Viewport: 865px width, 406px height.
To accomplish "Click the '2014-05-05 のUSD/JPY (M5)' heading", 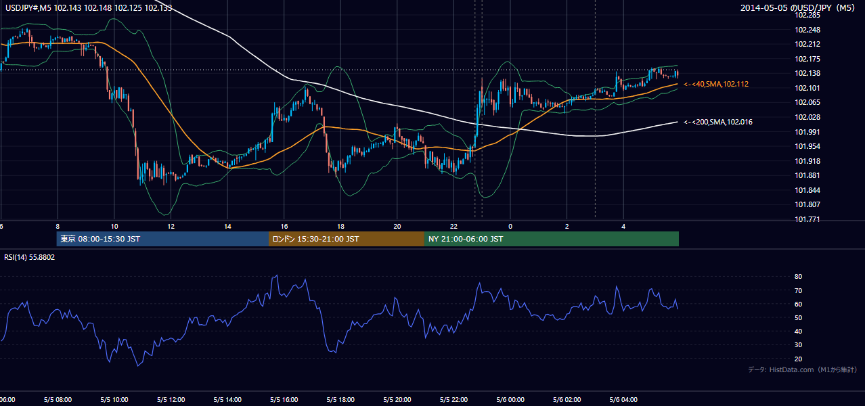I will coord(799,8).
